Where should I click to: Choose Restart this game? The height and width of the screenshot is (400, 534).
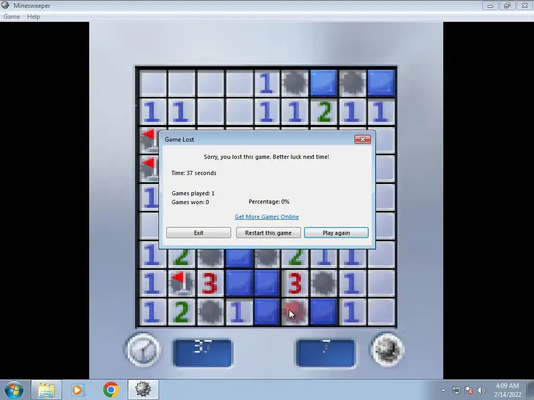pos(269,233)
